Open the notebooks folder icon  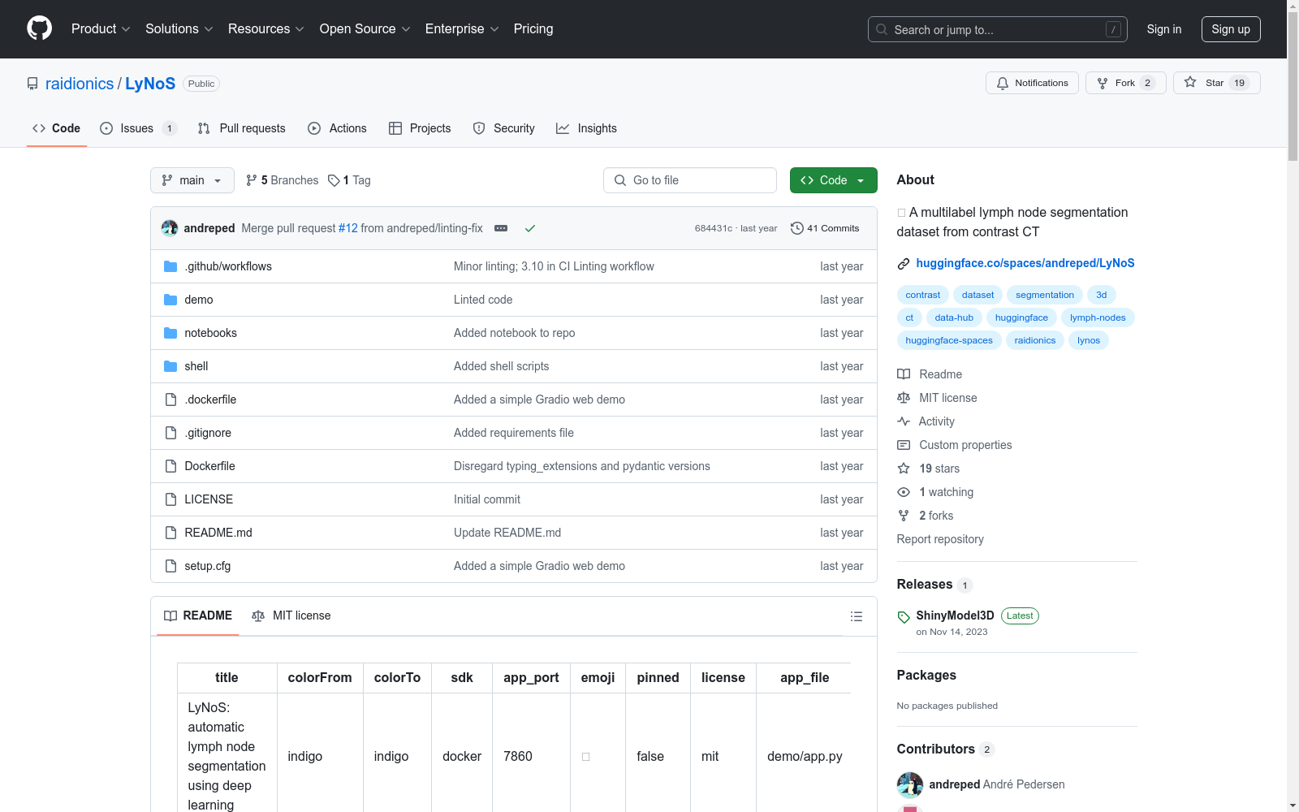coord(170,333)
